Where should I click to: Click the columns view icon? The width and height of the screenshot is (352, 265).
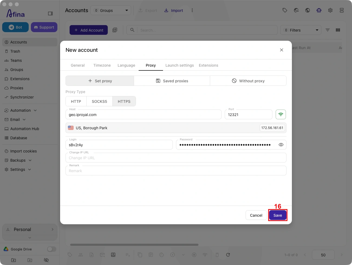tap(338, 30)
